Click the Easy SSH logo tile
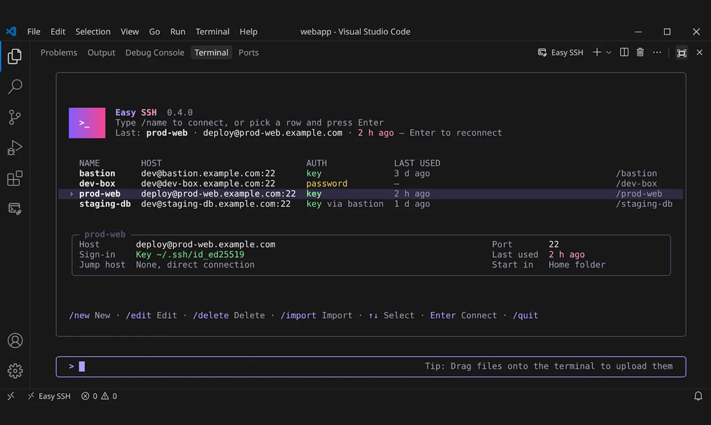Image resolution: width=711 pixels, height=425 pixels. coord(87,123)
